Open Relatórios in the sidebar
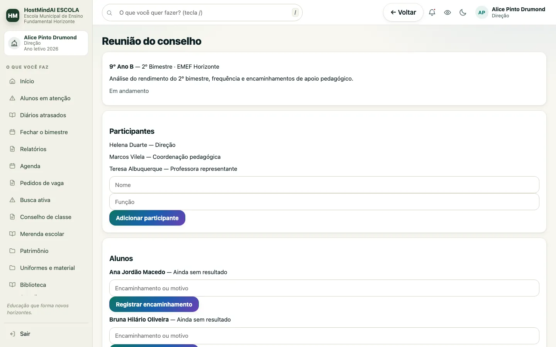 pos(46,149)
